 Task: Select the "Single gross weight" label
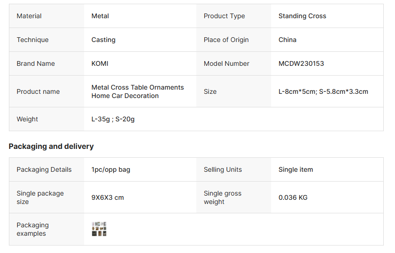pyautogui.click(x=223, y=197)
